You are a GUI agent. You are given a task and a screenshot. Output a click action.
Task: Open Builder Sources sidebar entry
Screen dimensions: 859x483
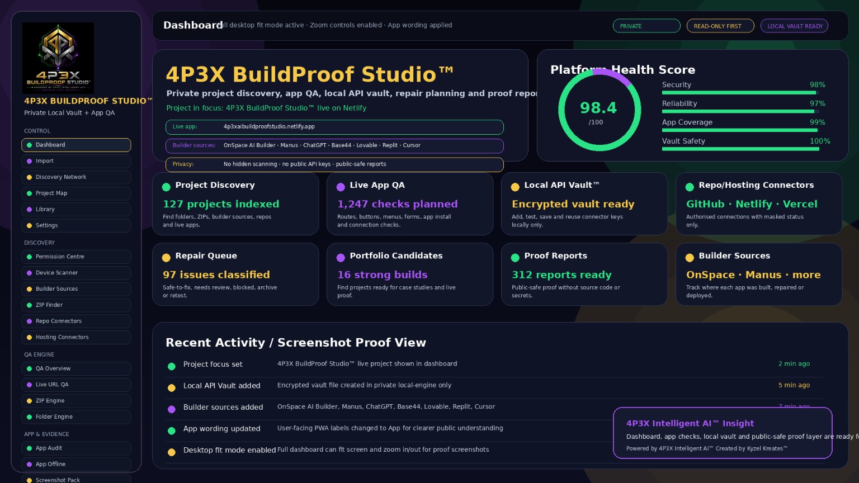tap(76, 289)
